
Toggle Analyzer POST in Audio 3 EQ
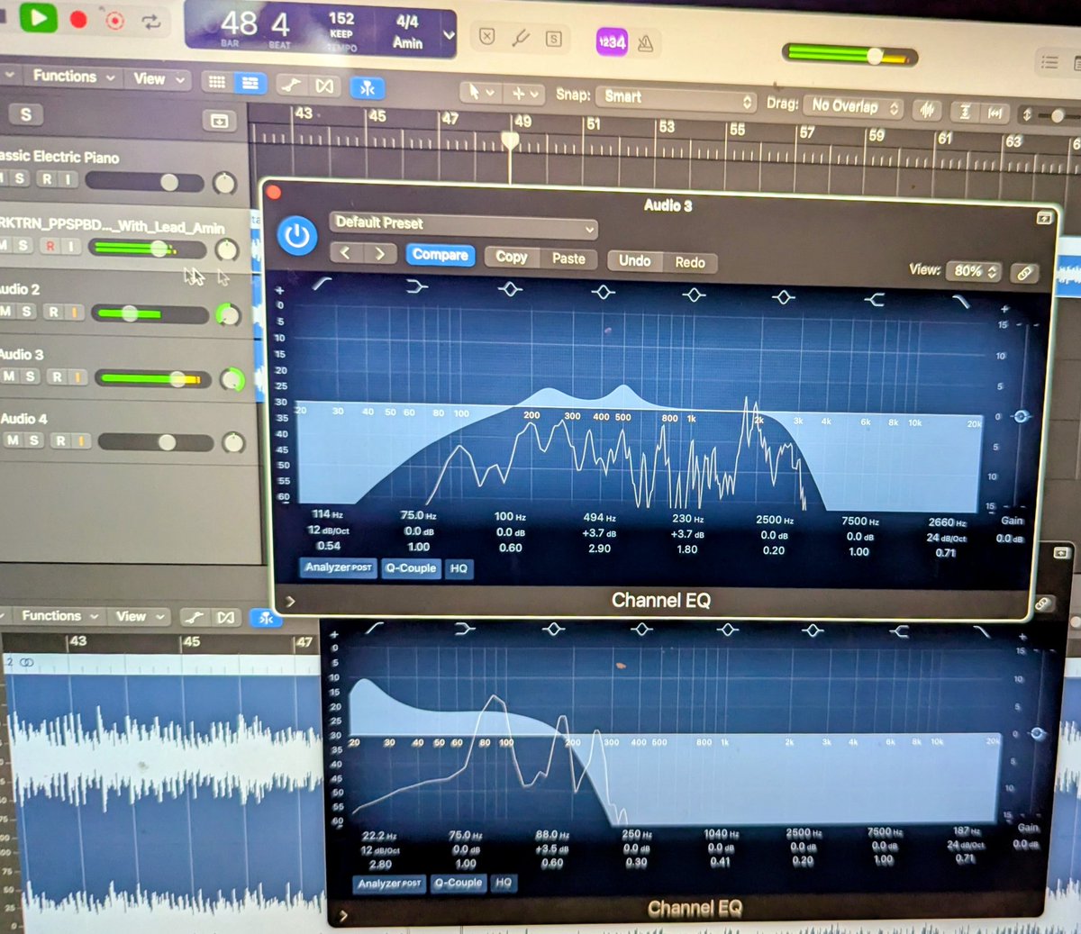click(x=338, y=567)
